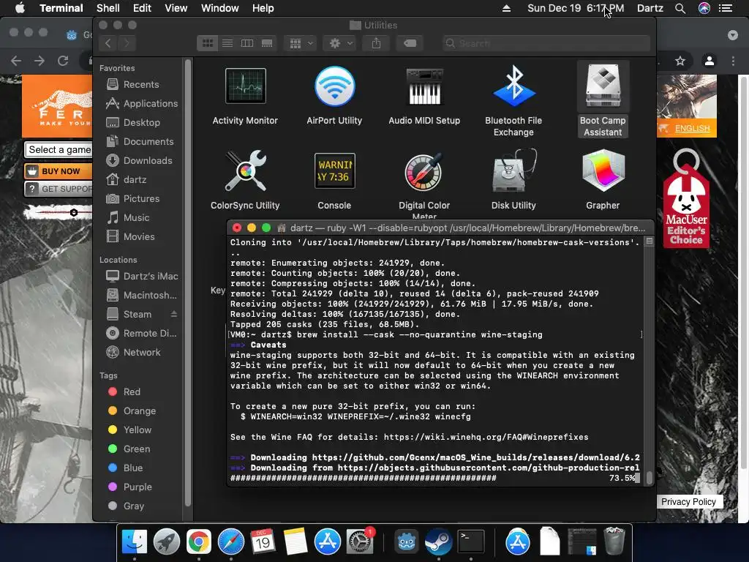Open the Finder group-by dropdown
The image size is (749, 562).
coord(301,43)
